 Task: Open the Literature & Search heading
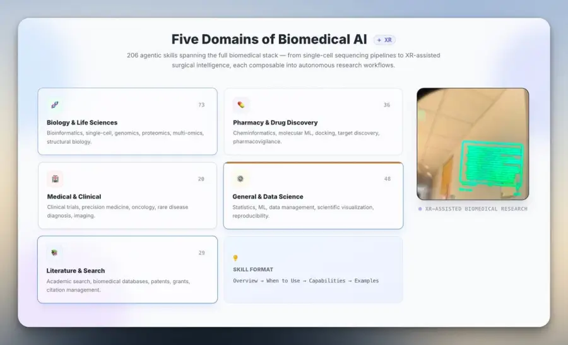click(x=75, y=271)
